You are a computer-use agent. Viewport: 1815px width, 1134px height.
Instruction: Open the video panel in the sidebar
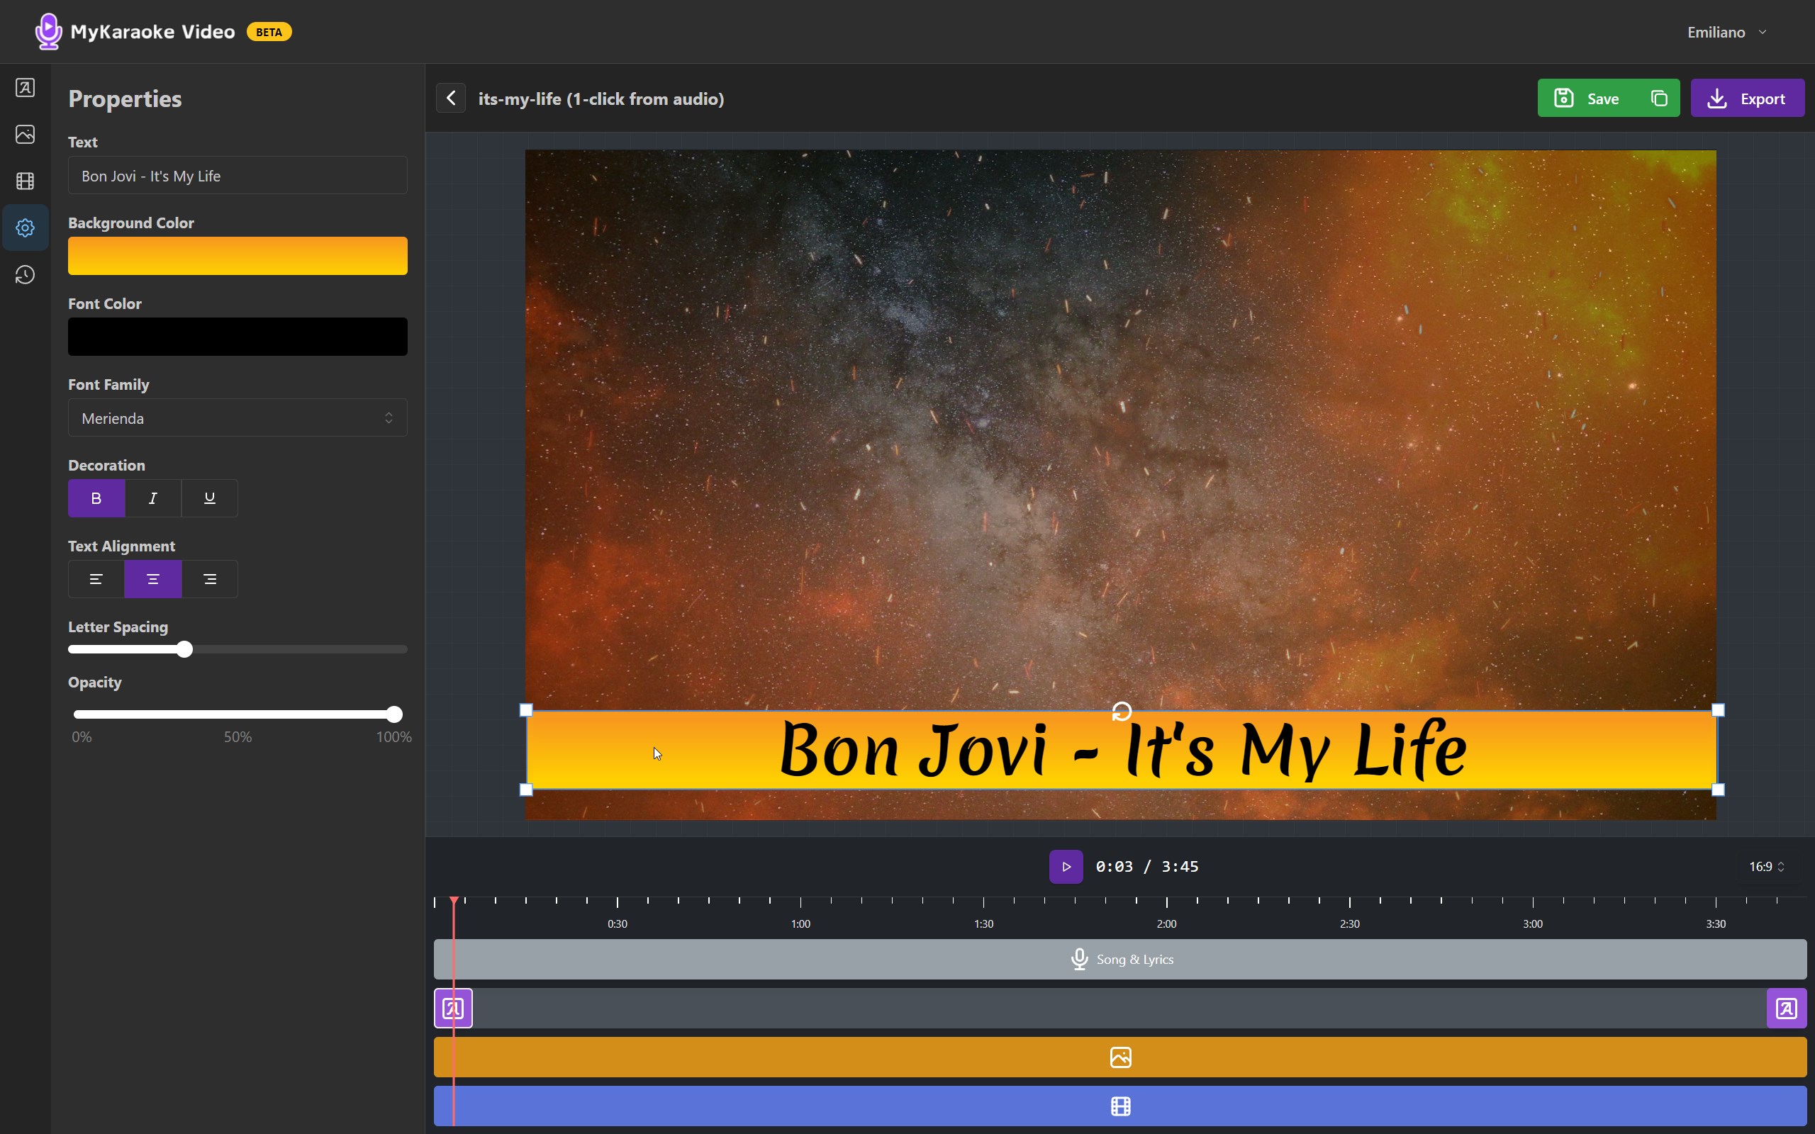(x=25, y=181)
